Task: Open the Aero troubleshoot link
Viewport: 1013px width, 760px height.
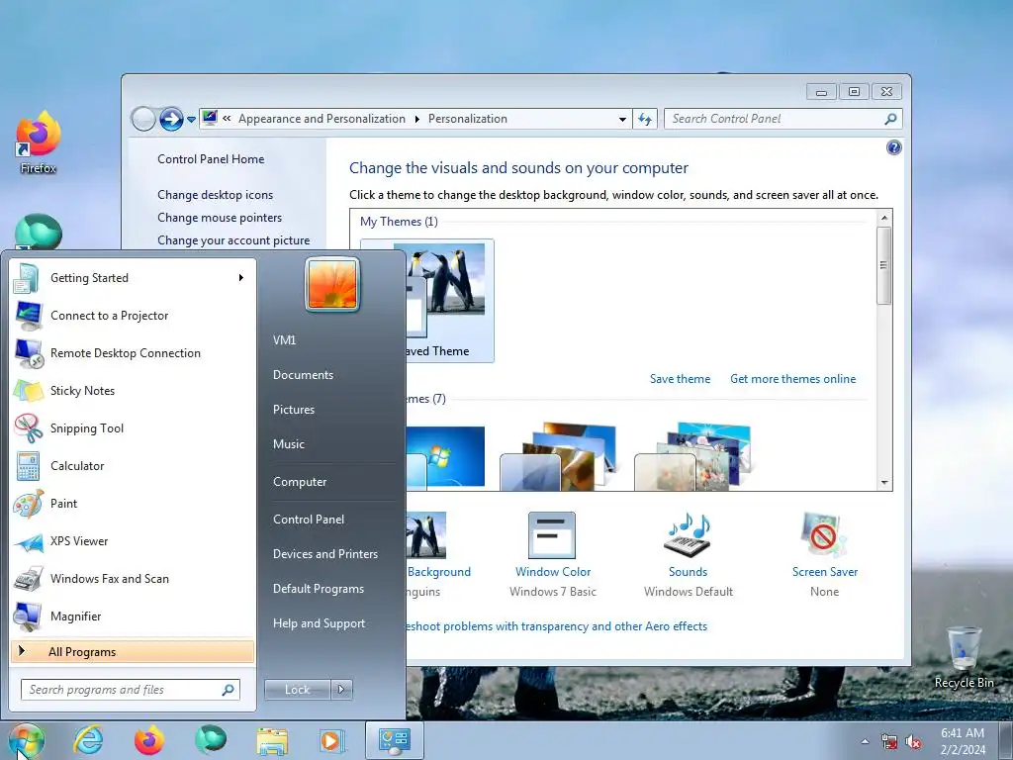Action: coord(557,626)
